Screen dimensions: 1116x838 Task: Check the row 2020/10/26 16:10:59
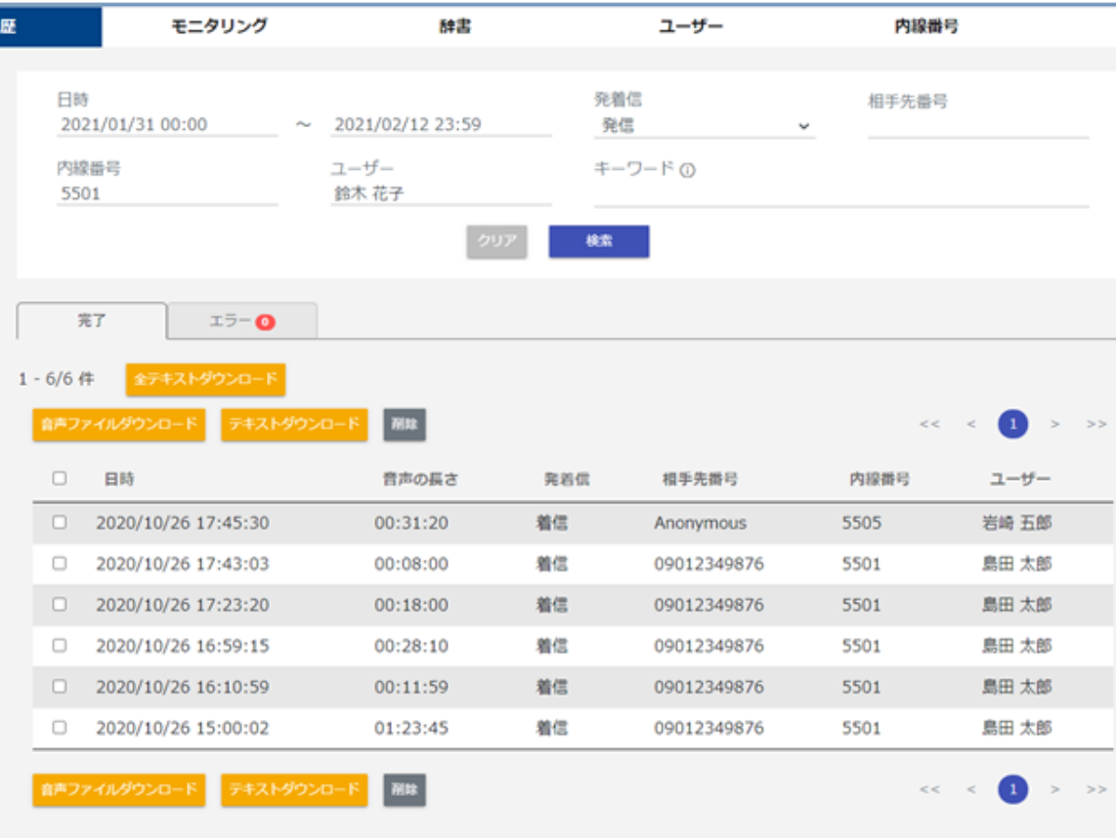[60, 687]
